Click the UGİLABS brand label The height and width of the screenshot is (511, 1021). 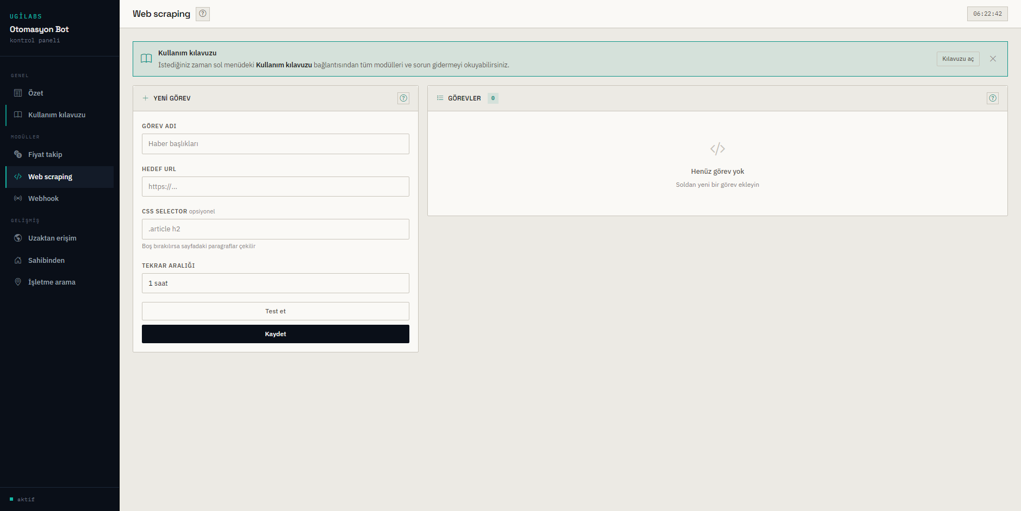click(26, 16)
